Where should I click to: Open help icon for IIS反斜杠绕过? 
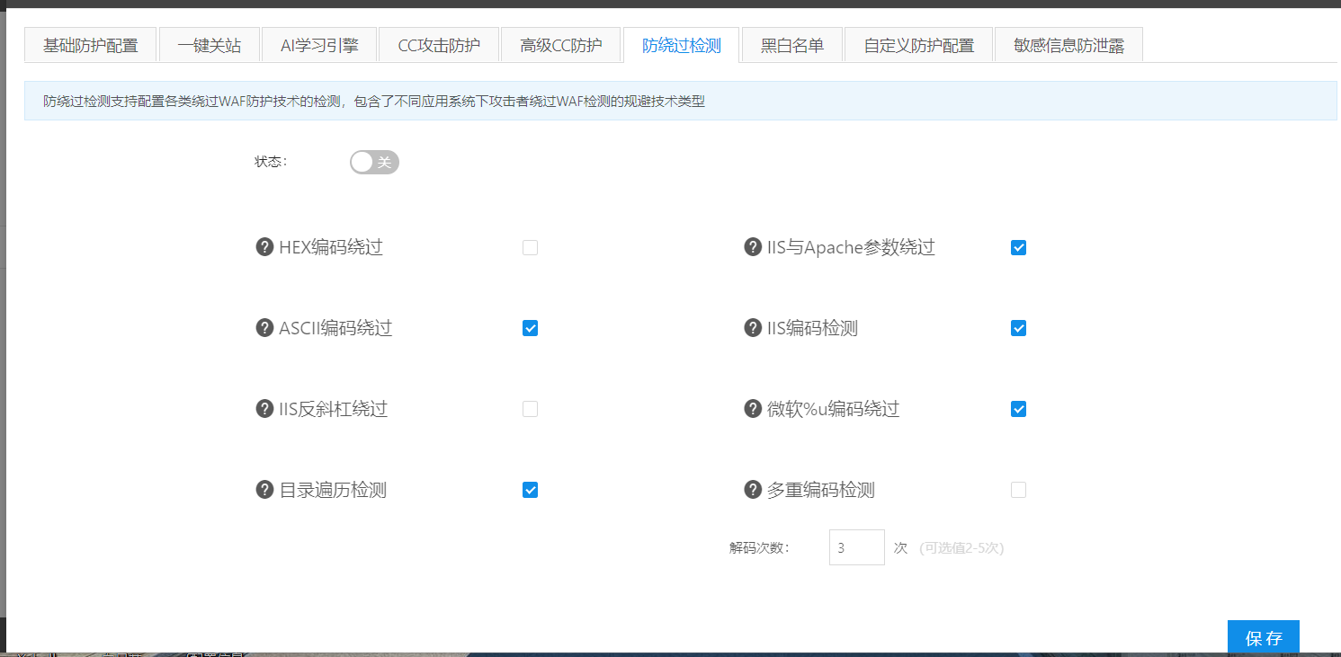264,409
